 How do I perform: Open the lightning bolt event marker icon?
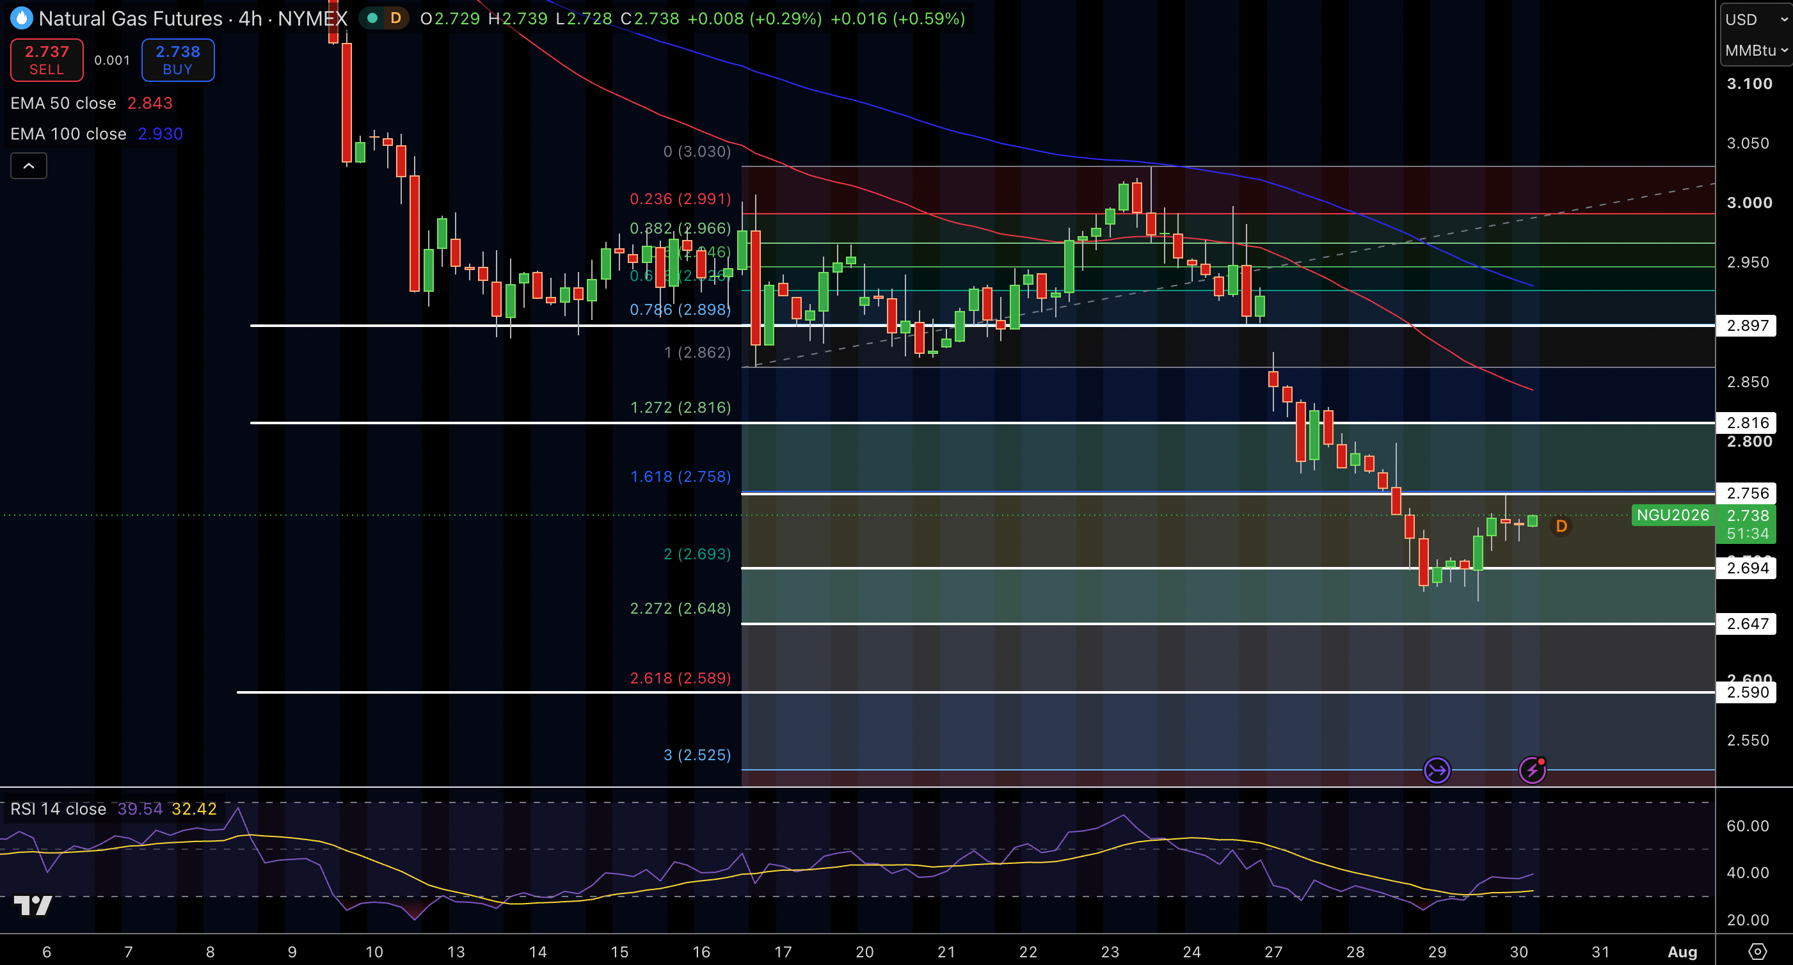(x=1532, y=770)
